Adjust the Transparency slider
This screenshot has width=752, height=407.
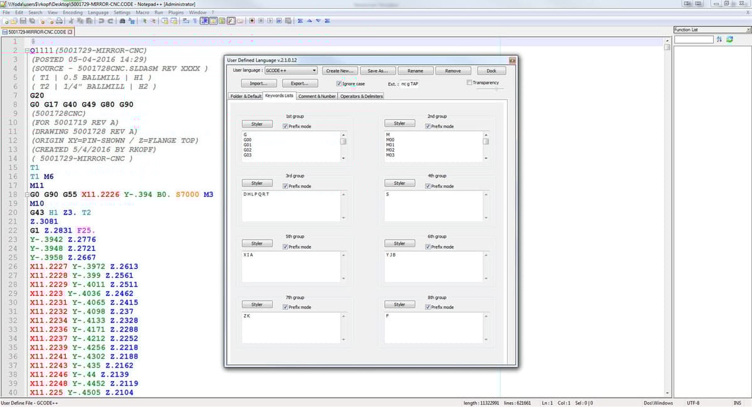coord(491,89)
